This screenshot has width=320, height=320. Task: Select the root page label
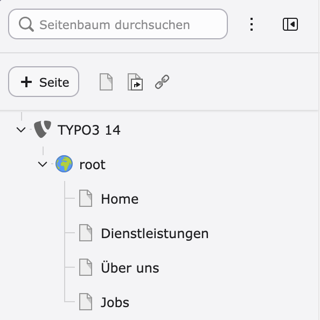(93, 164)
